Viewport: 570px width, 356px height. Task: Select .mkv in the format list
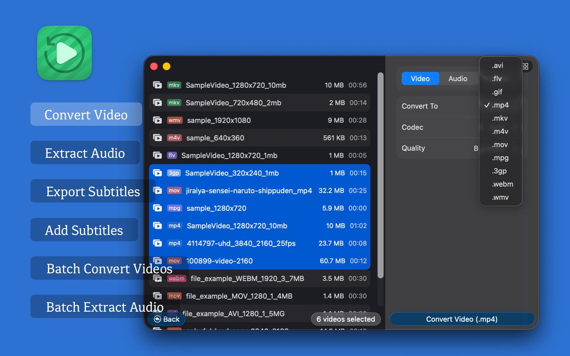[500, 118]
